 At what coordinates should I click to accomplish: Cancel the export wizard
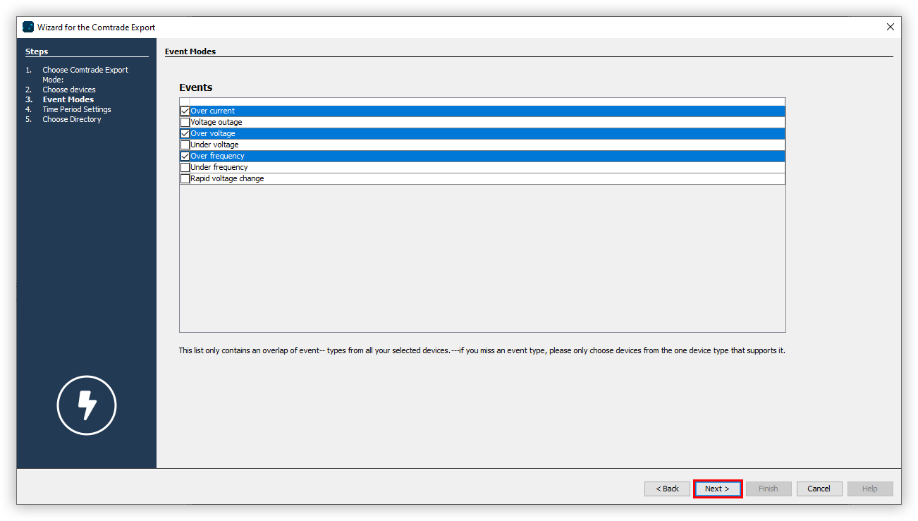pos(819,489)
